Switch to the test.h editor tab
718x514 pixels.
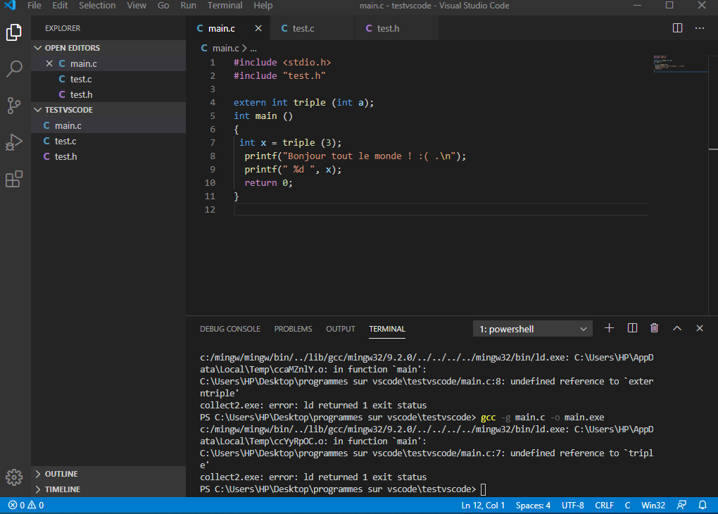click(396, 28)
